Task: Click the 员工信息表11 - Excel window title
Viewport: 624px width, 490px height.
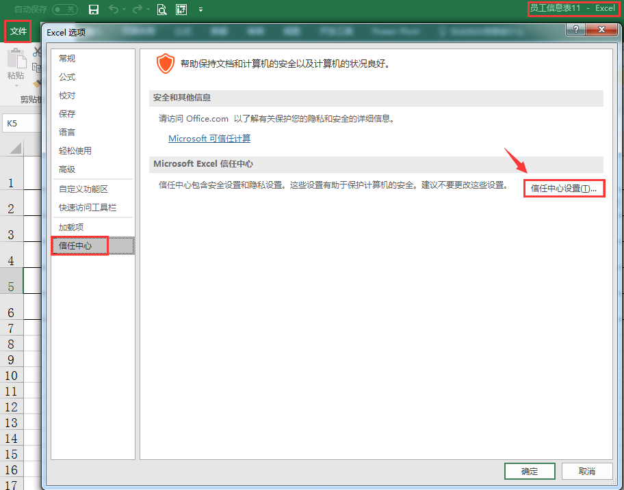Action: tap(573, 8)
